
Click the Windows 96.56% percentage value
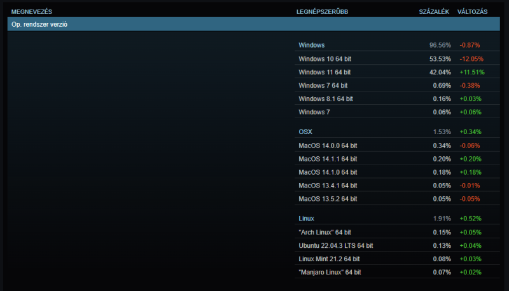pyautogui.click(x=440, y=45)
